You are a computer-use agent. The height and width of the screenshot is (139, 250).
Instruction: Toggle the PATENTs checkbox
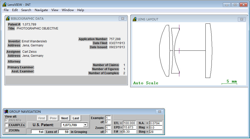(x=7, y=120)
